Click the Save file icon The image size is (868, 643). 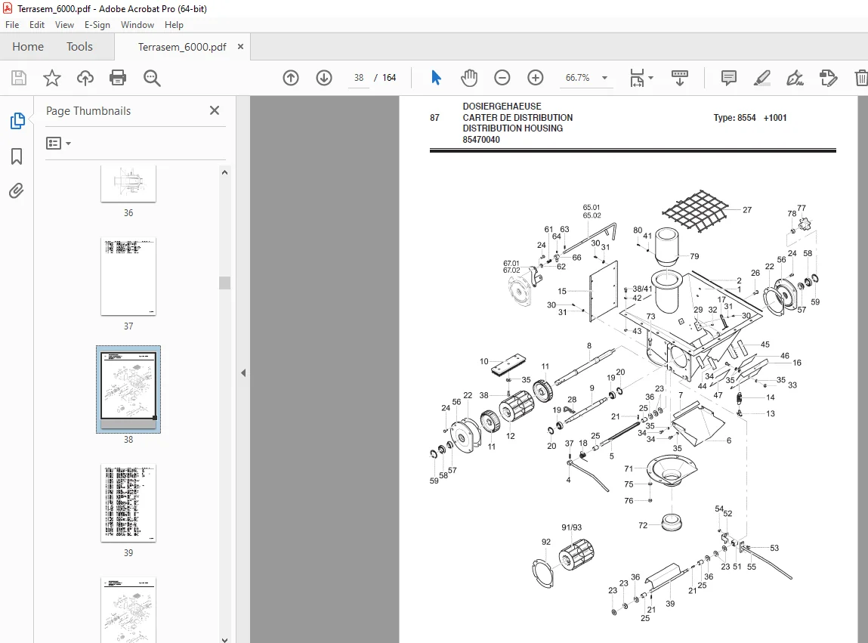[x=19, y=78]
